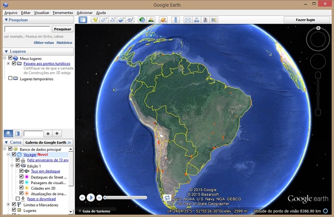334x217 pixels.
Task: Open the Ferramentas menu
Action: pos(63,13)
